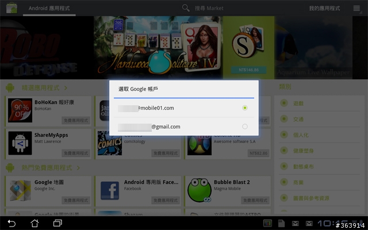Image resolution: width=368 pixels, height=230 pixels.
Task: Tap the green bullet beside 遊戲
Action: click(284, 103)
